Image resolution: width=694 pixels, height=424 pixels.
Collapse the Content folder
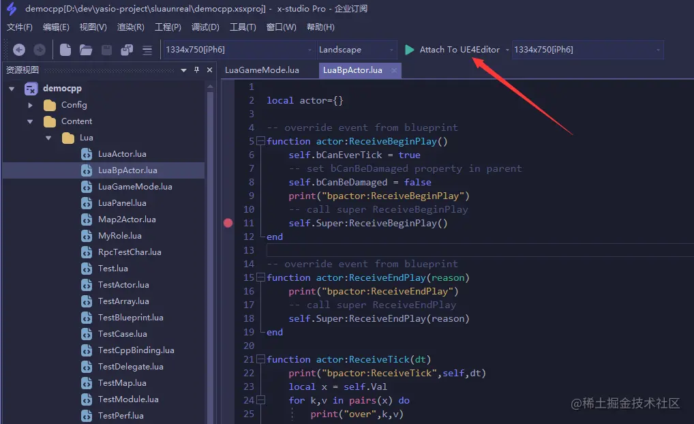click(30, 121)
